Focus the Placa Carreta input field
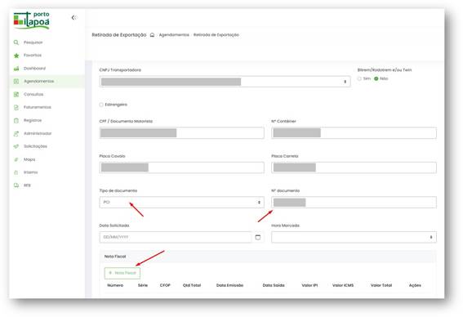Screen dimensions: 463x317 pos(354,167)
